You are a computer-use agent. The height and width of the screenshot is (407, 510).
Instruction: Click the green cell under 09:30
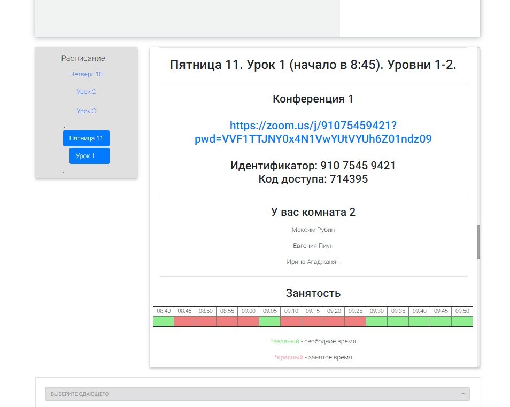click(x=377, y=322)
